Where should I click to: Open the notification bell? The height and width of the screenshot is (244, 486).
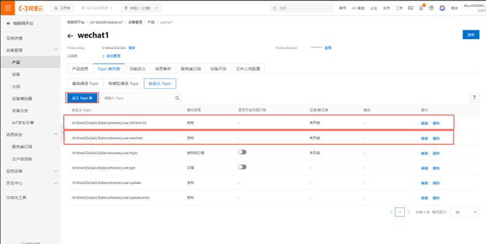pyautogui.click(x=421, y=8)
